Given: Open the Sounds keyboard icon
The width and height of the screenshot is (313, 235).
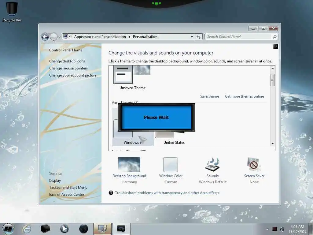Looking at the screenshot, I should click(x=212, y=164).
